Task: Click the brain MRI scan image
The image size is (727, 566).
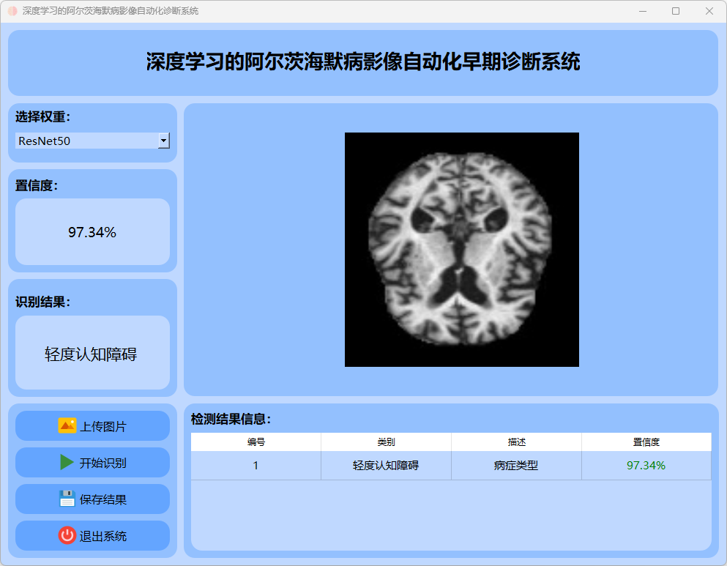Action: tap(462, 250)
